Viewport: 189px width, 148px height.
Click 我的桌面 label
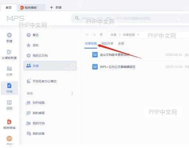[39, 113]
